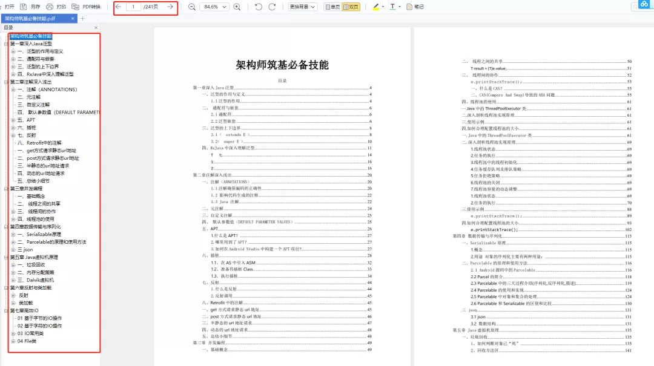
Task: Click the blue cloud sync icon top right
Action: (643, 5)
